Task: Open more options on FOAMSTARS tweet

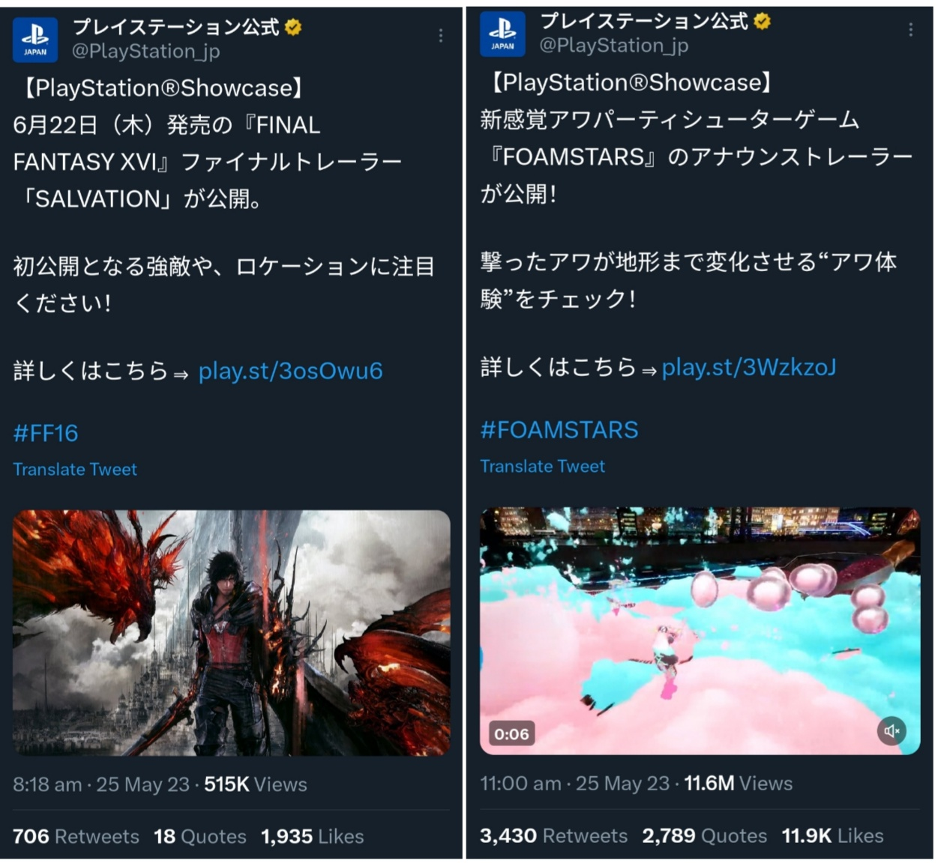Action: 910,29
